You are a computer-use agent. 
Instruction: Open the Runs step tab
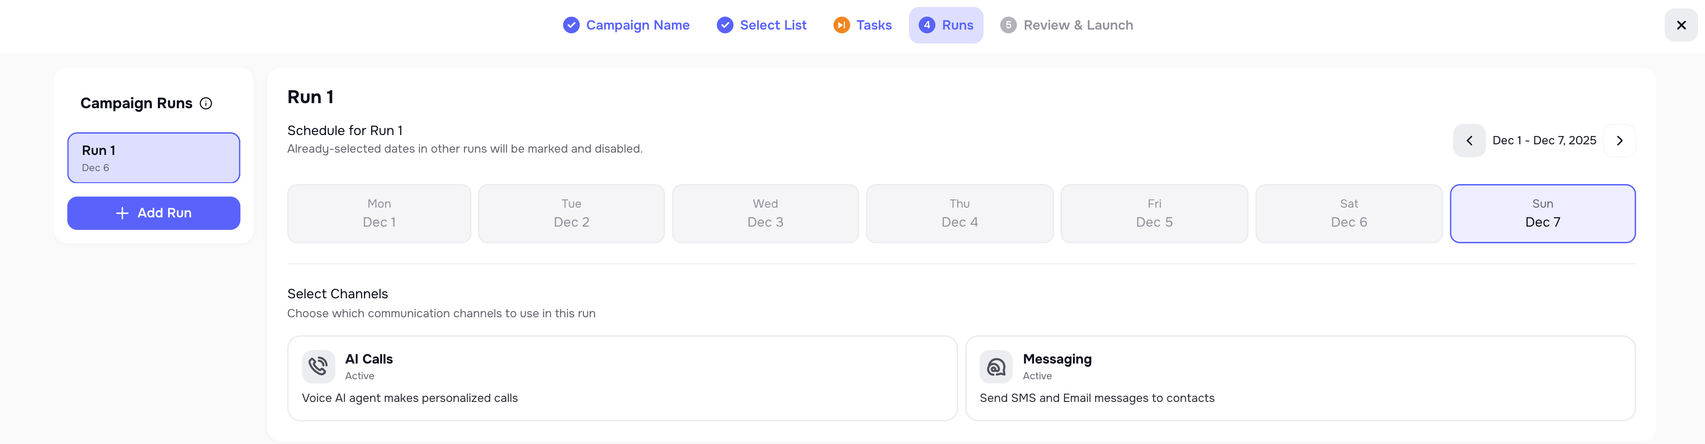coord(946,25)
